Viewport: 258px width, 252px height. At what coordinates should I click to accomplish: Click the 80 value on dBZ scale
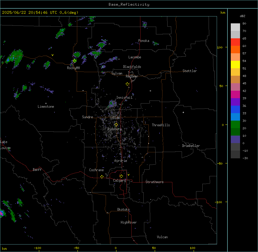click(244, 24)
